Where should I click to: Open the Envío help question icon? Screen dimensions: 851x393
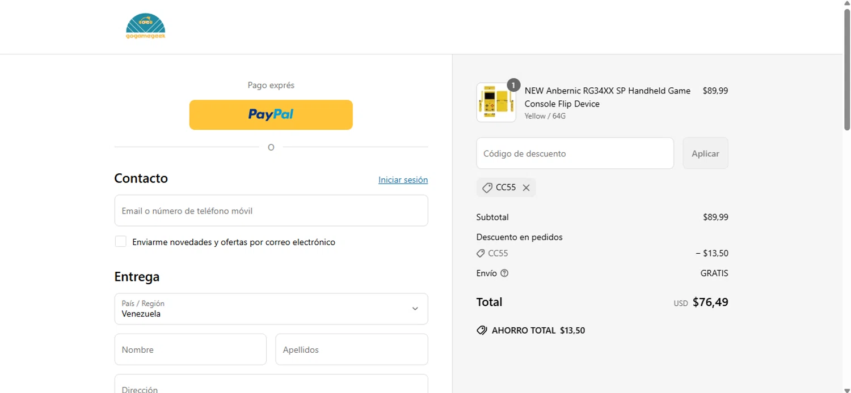[504, 273]
